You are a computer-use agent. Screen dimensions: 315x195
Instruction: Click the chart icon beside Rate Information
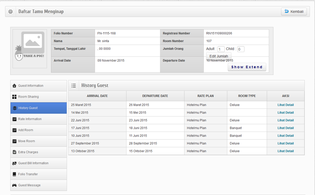pyautogui.click(x=14, y=119)
